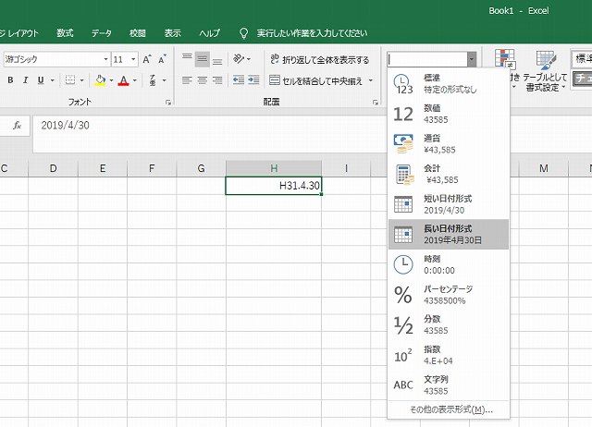Toggle underline formatting
The height and width of the screenshot is (427, 592).
coord(41,80)
